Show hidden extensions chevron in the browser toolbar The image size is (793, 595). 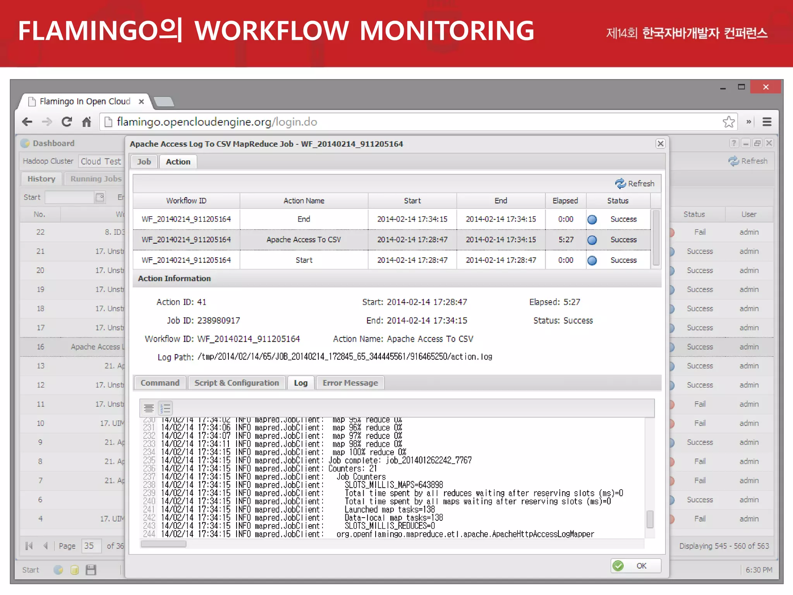click(749, 122)
